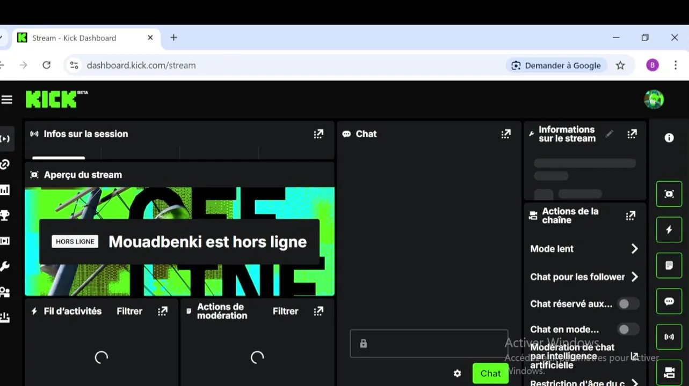Edit stream information with pencil icon
689x386 pixels.
609,134
